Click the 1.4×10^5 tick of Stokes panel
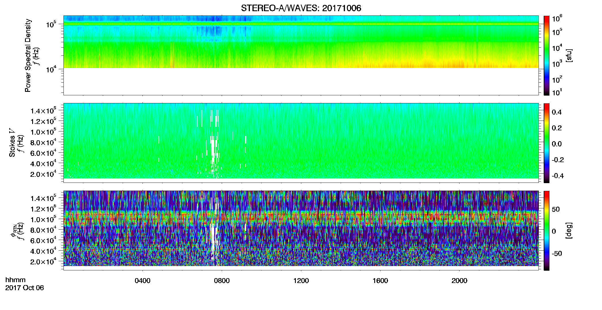The image size is (602, 310). [43, 111]
